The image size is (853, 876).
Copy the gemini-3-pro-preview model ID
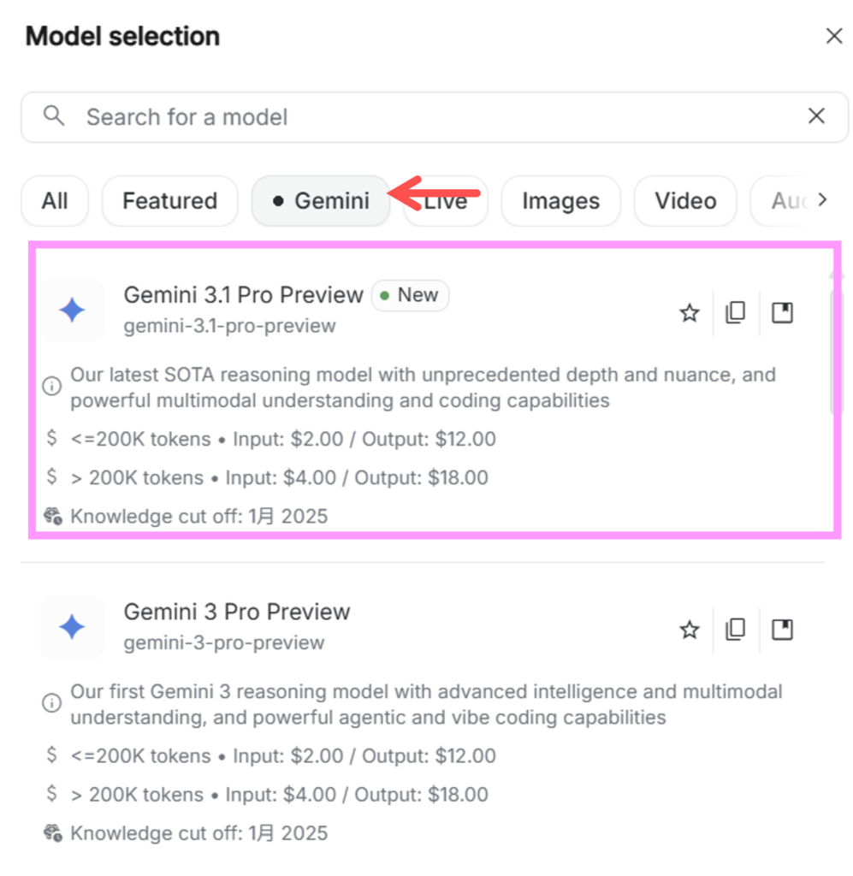point(735,630)
